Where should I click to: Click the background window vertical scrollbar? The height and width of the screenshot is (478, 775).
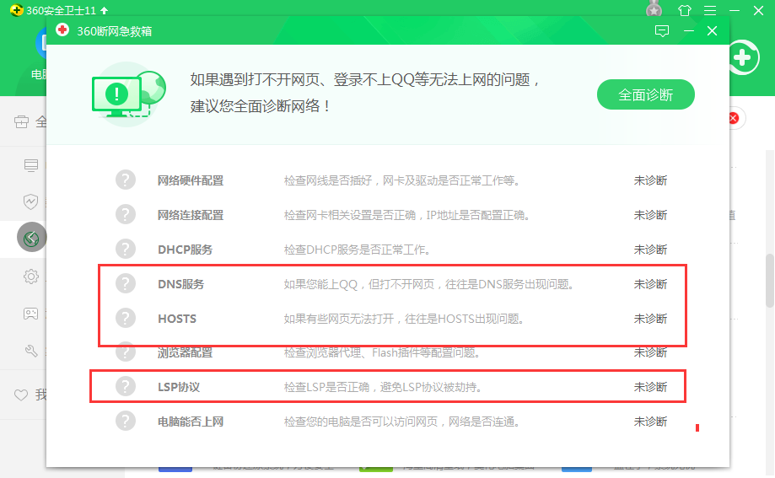point(770,280)
